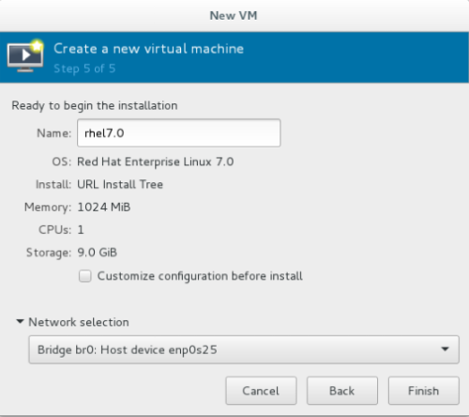Click the 9.0 GiB storage value

click(x=98, y=253)
